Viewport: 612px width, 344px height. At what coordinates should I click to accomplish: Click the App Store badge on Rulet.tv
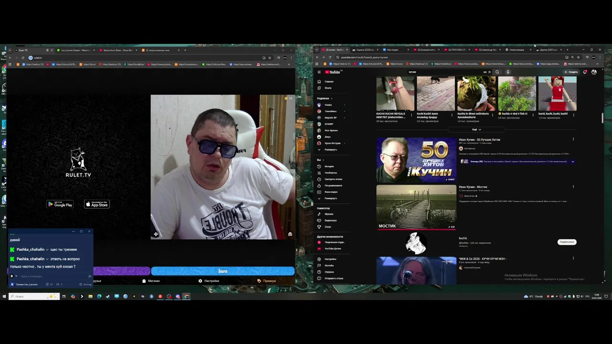tap(97, 204)
